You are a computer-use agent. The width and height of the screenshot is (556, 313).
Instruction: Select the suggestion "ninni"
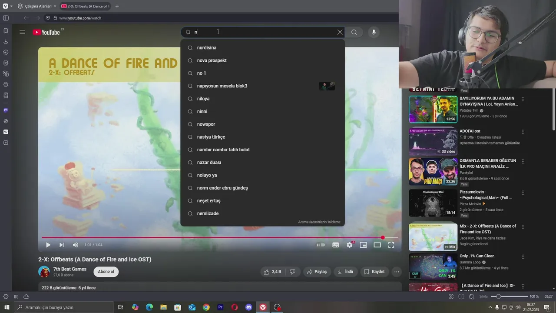point(262,111)
